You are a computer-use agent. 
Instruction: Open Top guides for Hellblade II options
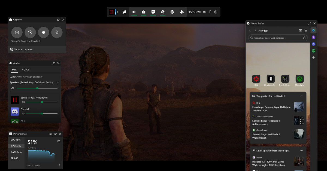point(301,96)
